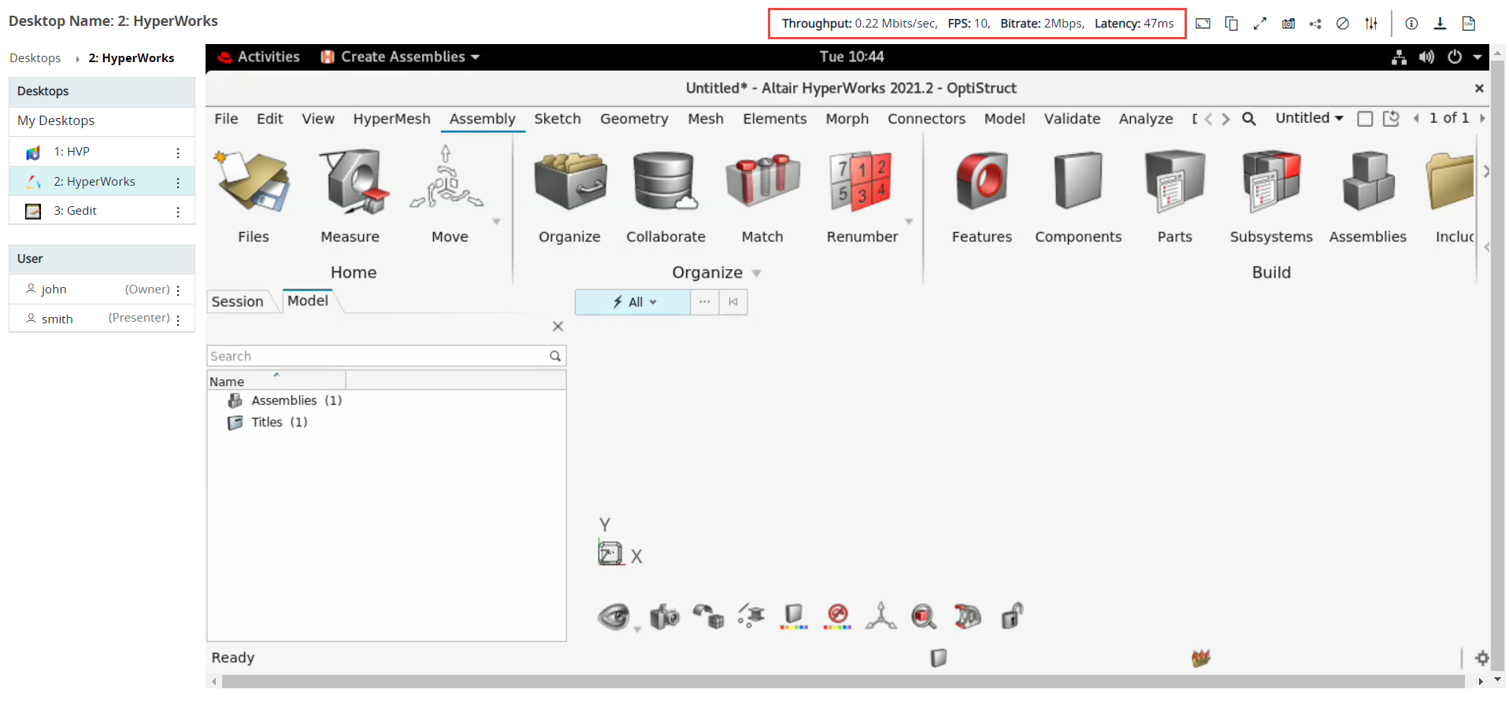This screenshot has height=704, width=1509.
Task: Open the Untitled page dropdown
Action: coord(1309,118)
